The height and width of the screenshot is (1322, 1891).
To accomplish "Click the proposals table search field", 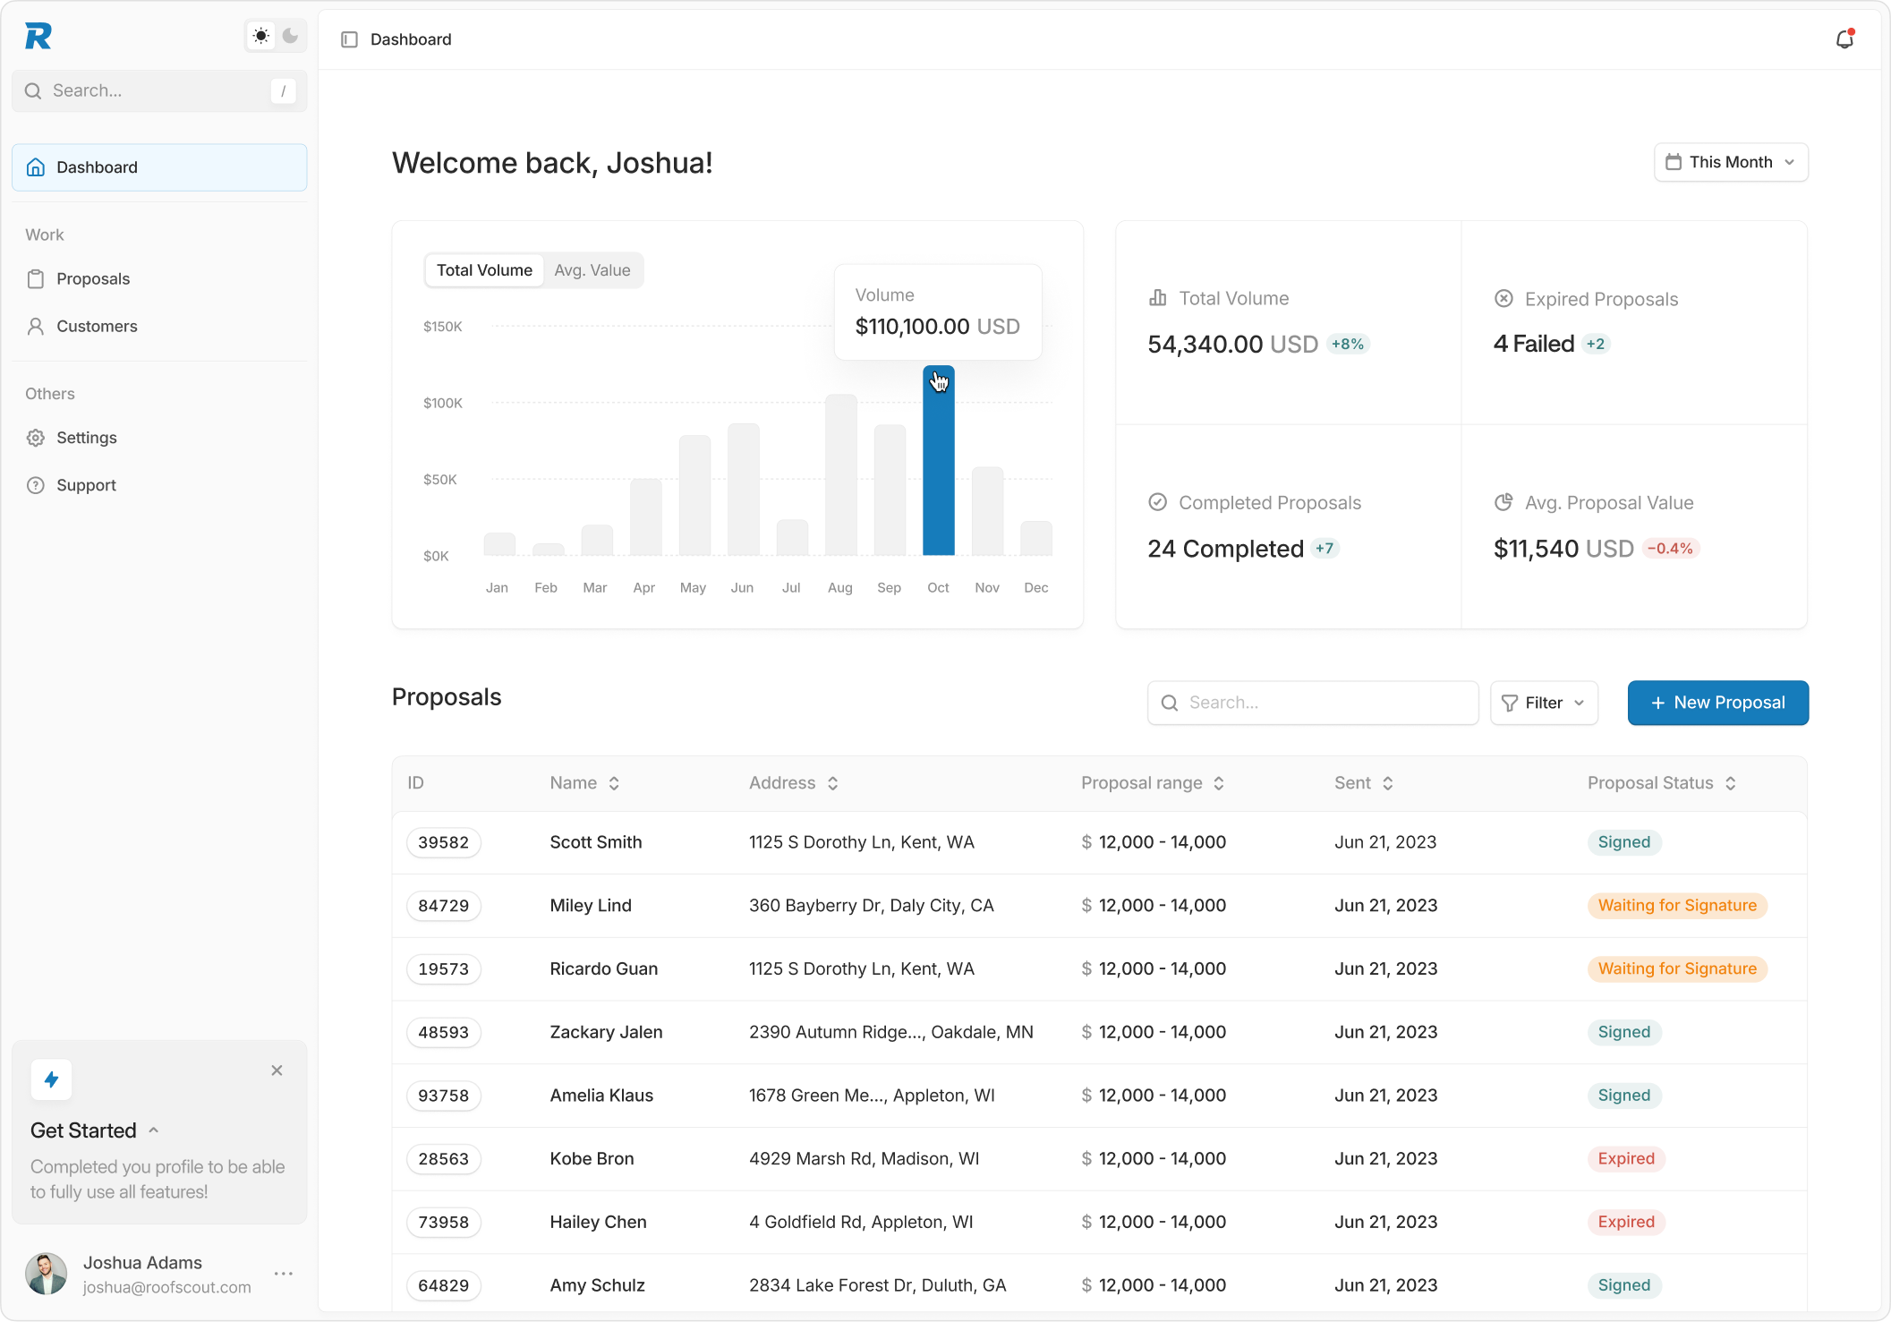I will 1313,703.
